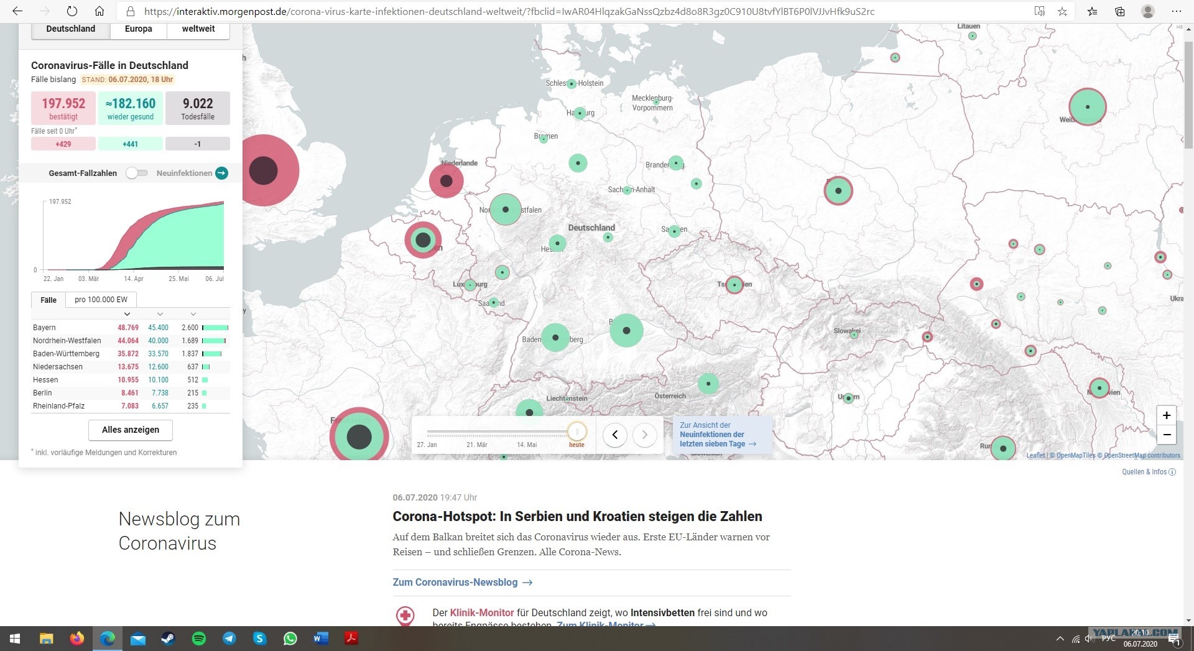Click the 197.952 bestätigt stat box
Image resolution: width=1194 pixels, height=651 pixels.
[x=63, y=108]
